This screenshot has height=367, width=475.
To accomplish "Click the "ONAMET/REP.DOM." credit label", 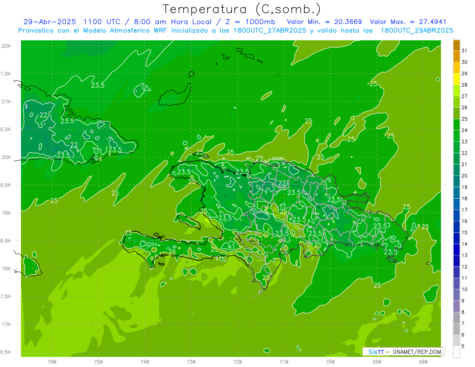I will pos(418,352).
